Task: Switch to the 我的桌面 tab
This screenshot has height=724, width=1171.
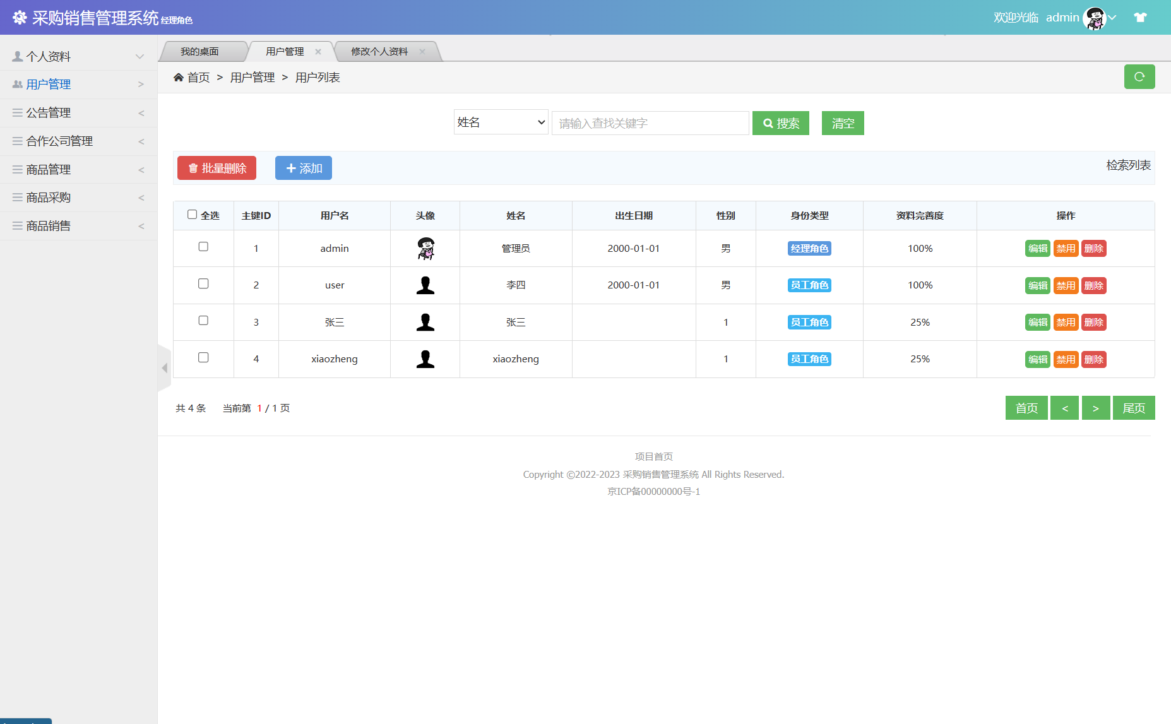Action: point(199,52)
